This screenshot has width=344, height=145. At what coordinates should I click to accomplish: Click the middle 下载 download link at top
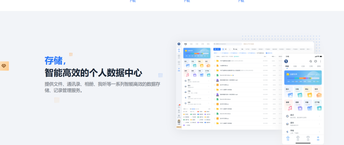[x=186, y=1]
